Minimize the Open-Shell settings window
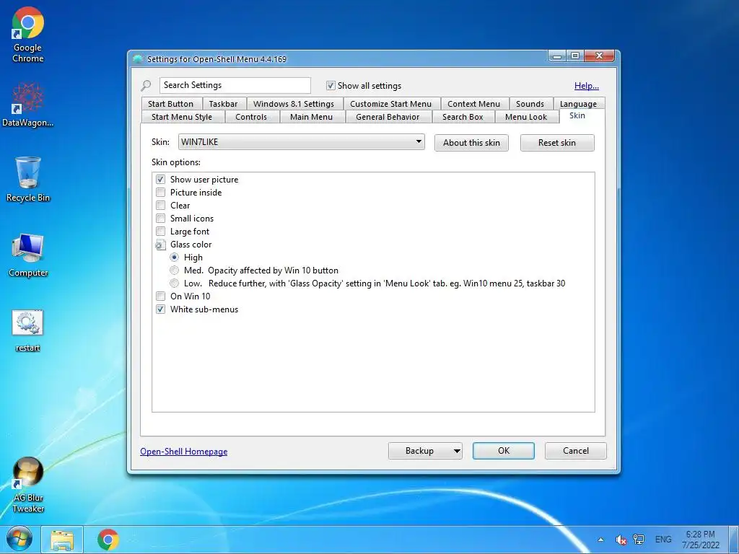739x554 pixels. pyautogui.click(x=557, y=56)
